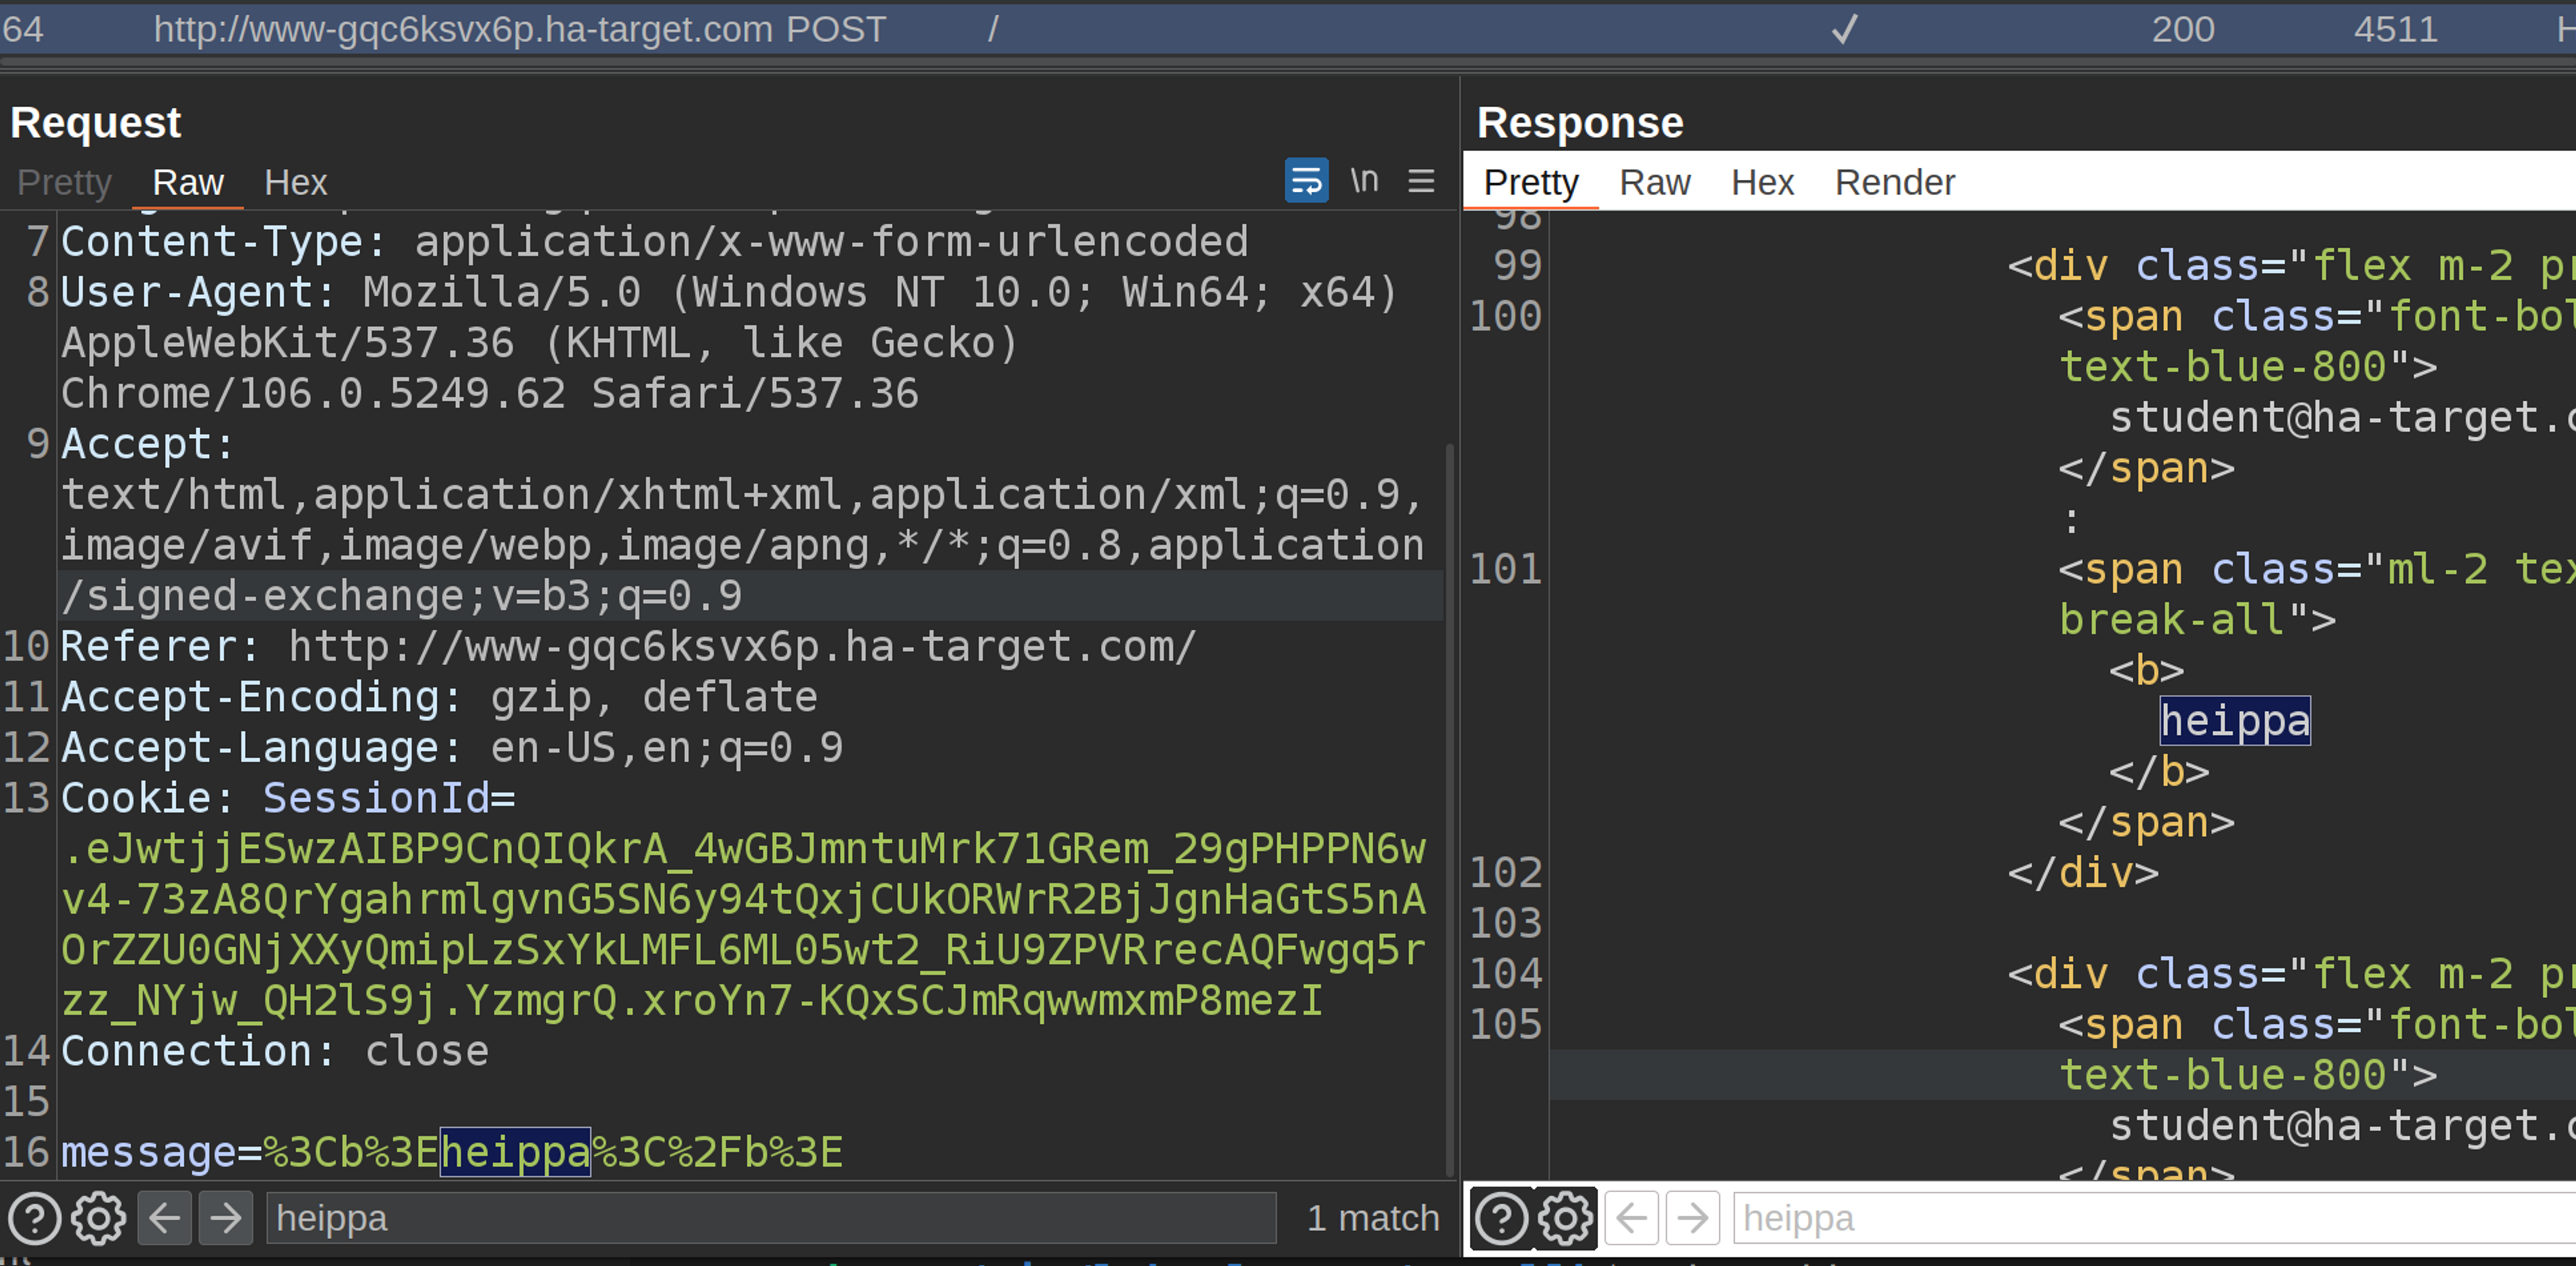Screen dimensions: 2576x1266
Task: Go to previous match in Request search
Action: [164, 1218]
